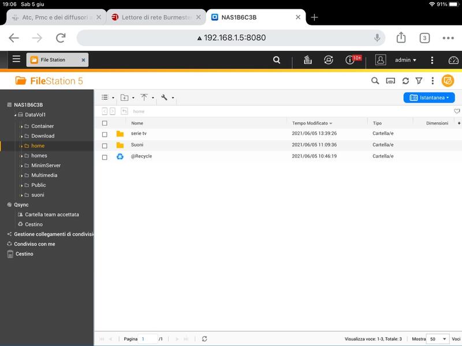
Task: Select the Multimedia folder in the tree
Action: pos(44,175)
